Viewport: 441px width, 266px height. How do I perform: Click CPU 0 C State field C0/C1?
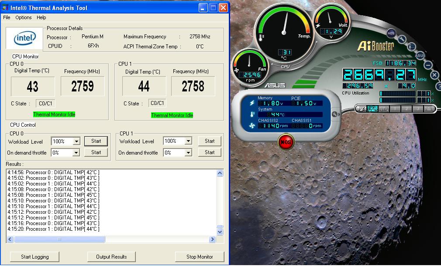[45, 104]
